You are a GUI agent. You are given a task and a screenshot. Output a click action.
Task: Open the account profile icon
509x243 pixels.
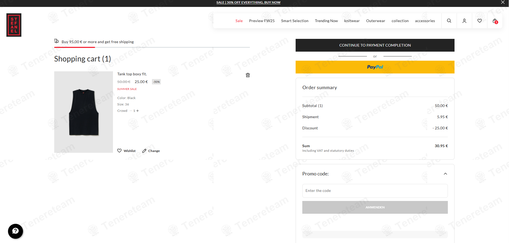[464, 21]
